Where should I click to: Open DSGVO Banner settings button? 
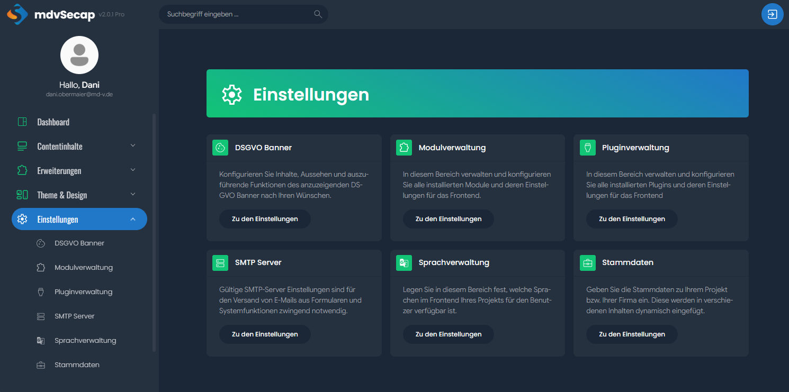click(265, 219)
